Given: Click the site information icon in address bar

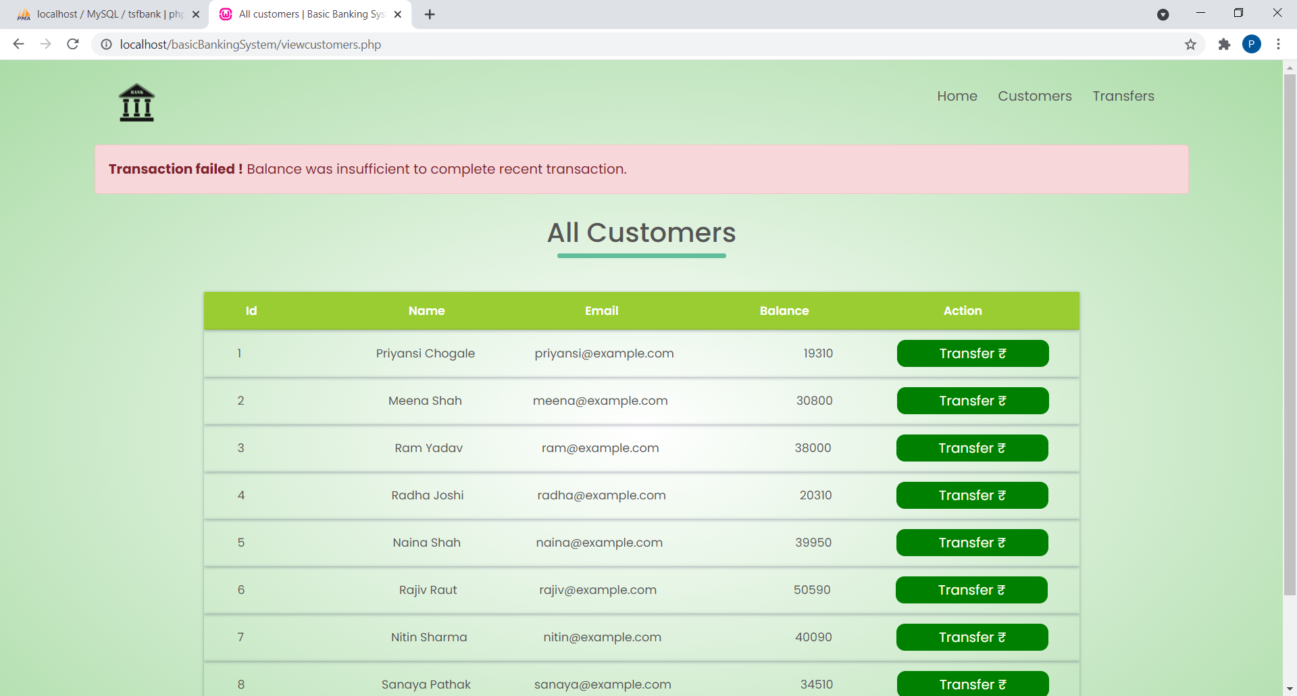Looking at the screenshot, I should point(106,45).
